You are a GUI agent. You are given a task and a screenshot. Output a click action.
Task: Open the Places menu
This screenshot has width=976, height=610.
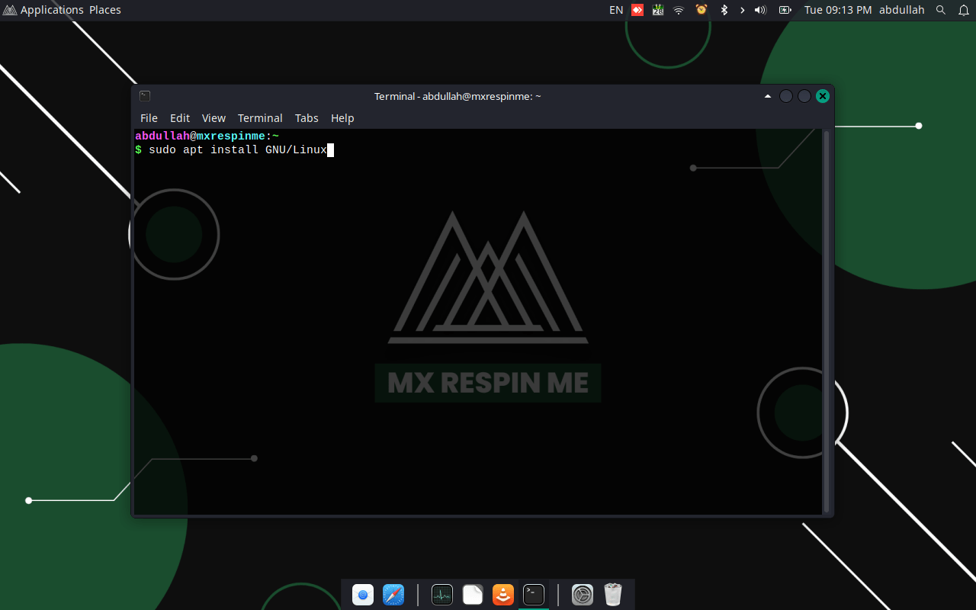pyautogui.click(x=105, y=10)
